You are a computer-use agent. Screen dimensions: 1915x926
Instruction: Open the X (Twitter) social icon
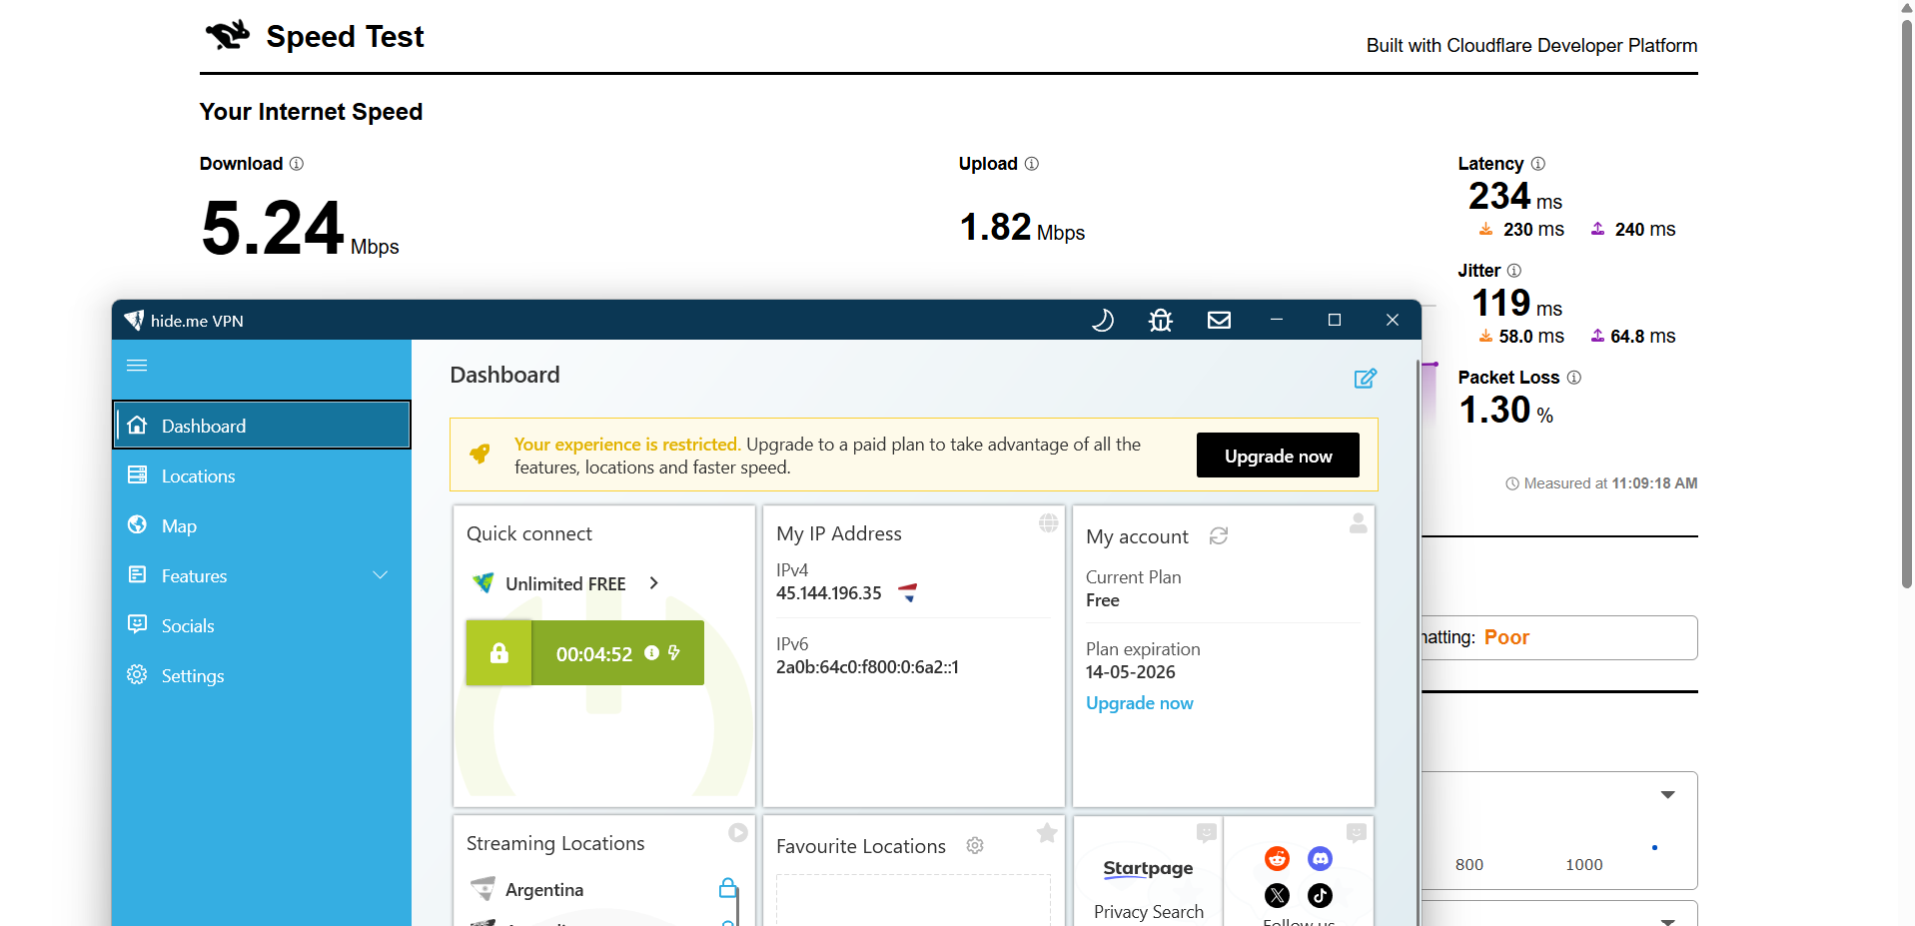(x=1277, y=895)
